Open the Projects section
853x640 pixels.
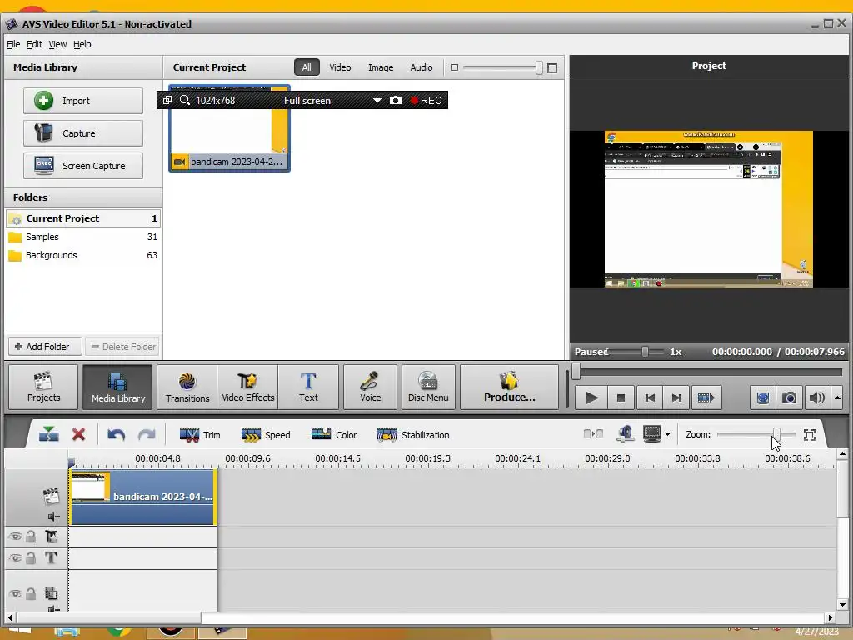43,387
